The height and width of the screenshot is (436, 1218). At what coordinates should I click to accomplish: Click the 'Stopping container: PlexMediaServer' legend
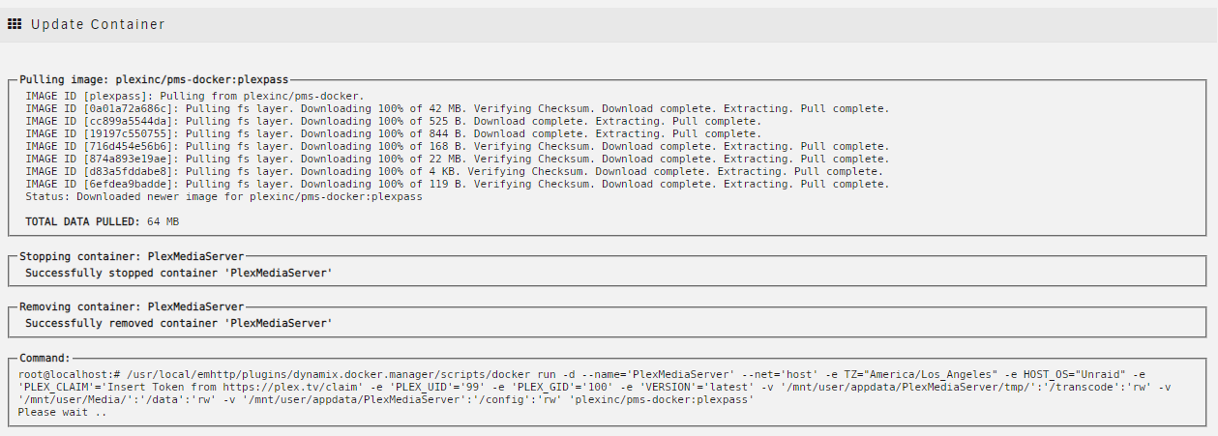coord(132,257)
